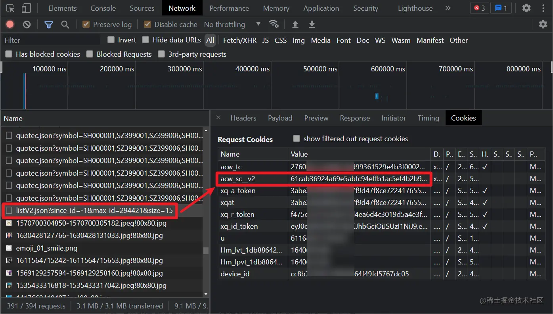553x314 pixels.
Task: Filter requests by Img type
Action: (299, 40)
